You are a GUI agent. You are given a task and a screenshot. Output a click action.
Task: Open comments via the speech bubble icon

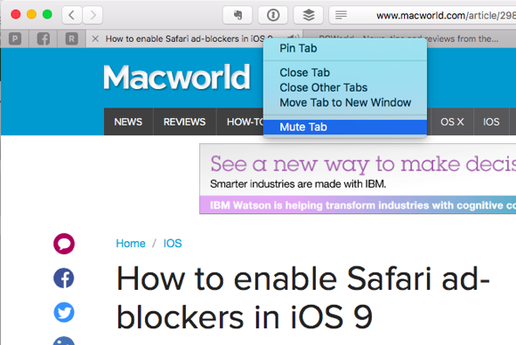[64, 244]
